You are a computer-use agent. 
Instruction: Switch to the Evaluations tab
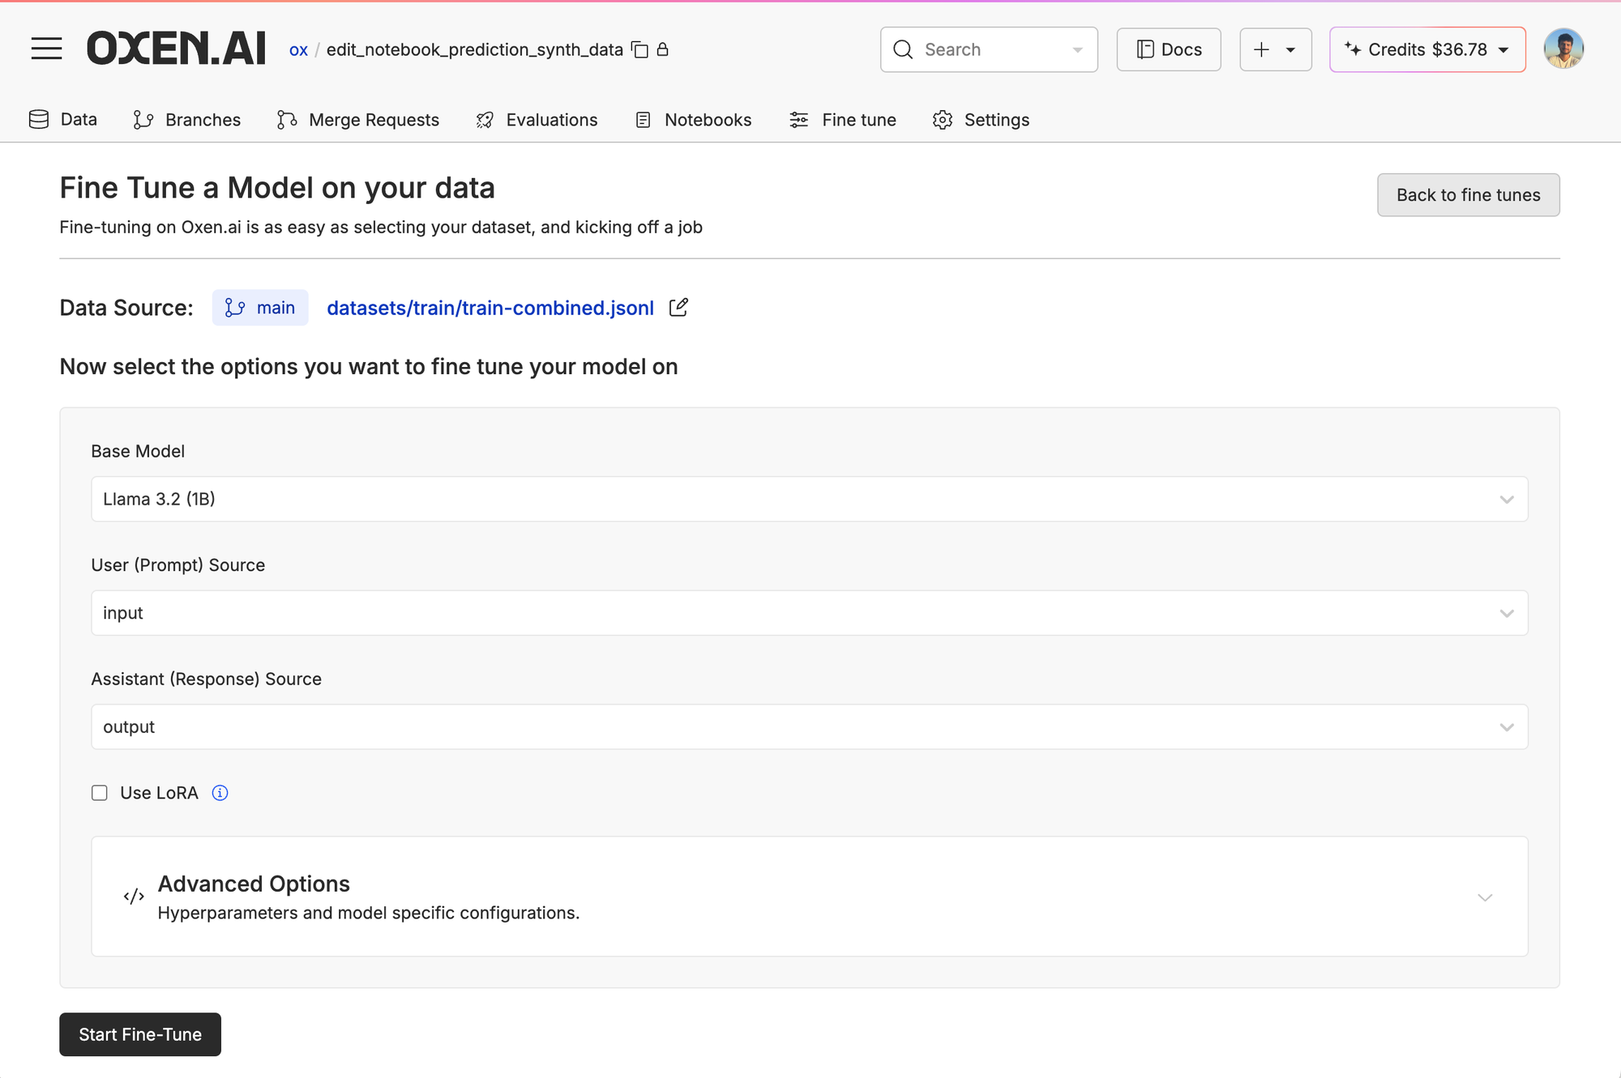tap(537, 120)
